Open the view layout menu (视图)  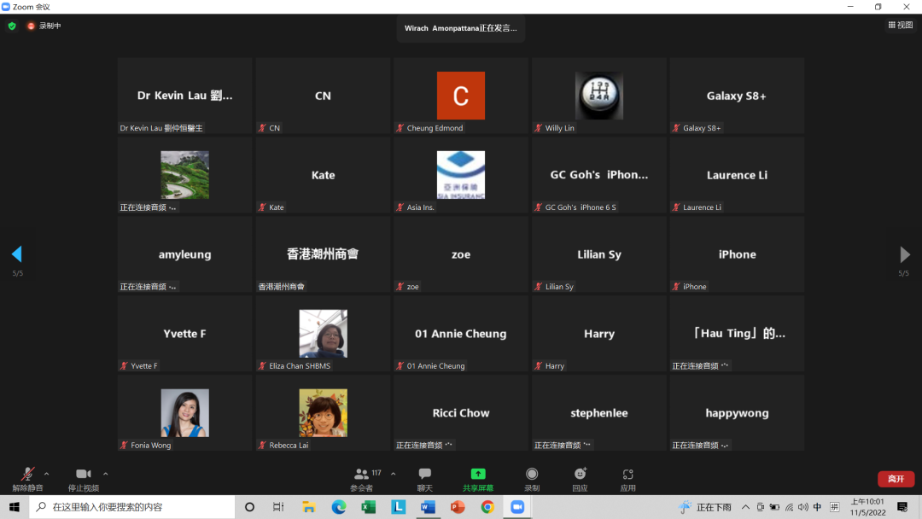point(900,26)
